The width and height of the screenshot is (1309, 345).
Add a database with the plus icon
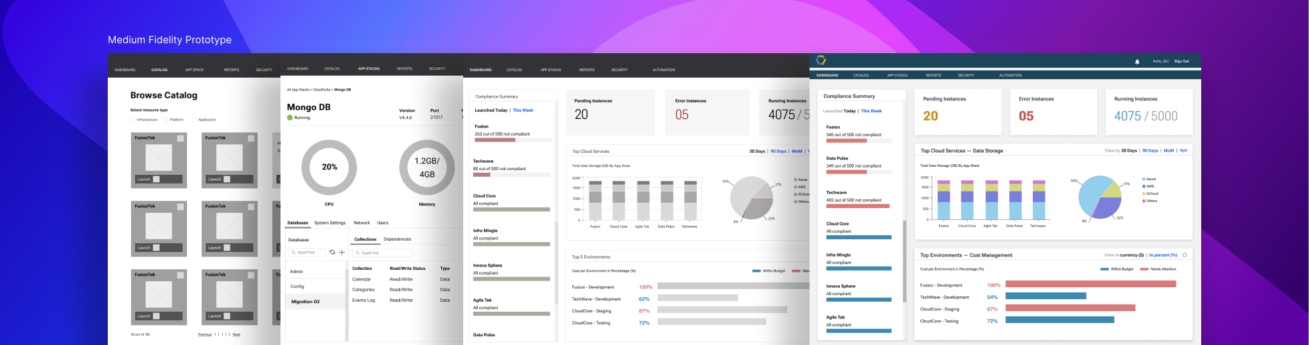pos(342,253)
